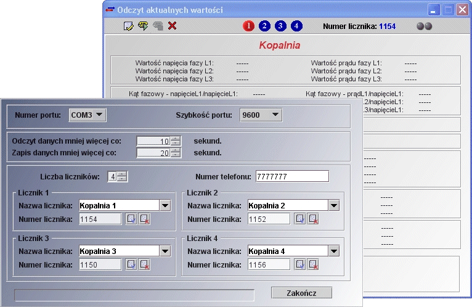Click the red X icon in toolbar
This screenshot has width=472, height=307.
point(173,26)
